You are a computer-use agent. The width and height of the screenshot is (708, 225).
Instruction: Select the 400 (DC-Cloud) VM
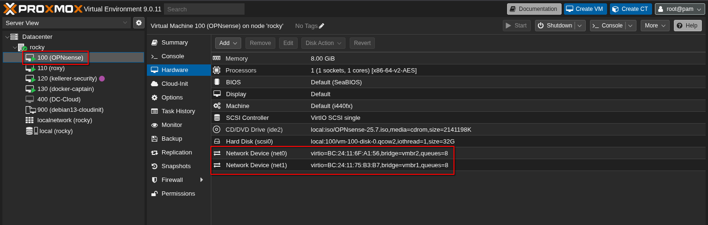[59, 99]
